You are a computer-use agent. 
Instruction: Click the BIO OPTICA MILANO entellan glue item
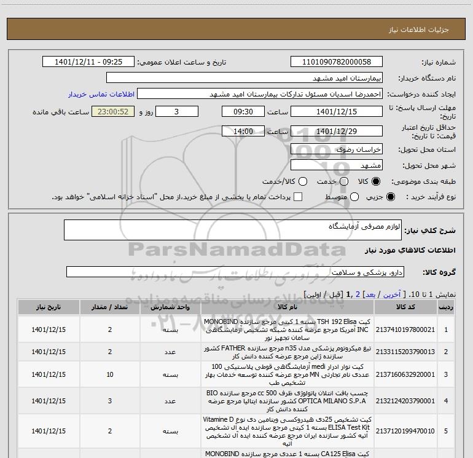click(x=287, y=401)
